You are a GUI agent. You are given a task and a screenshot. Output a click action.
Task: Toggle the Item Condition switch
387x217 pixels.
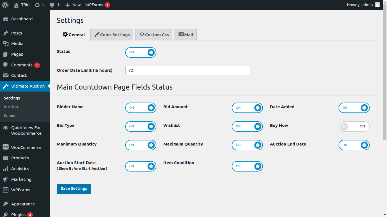(x=247, y=166)
